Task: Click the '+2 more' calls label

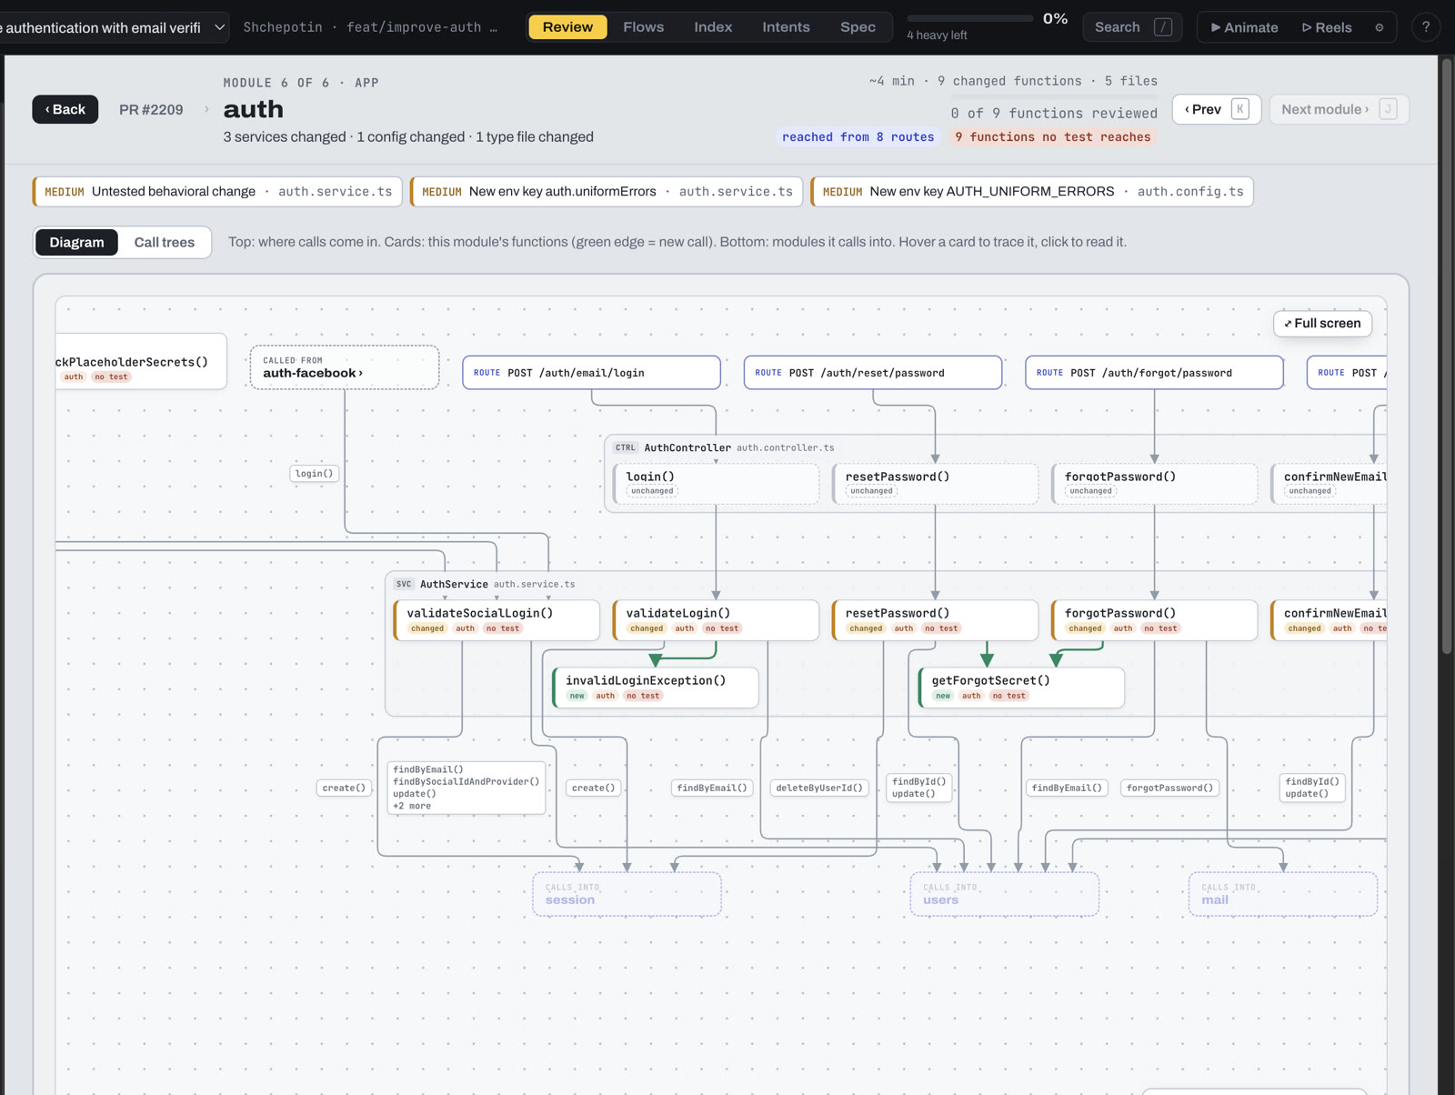Action: click(412, 806)
